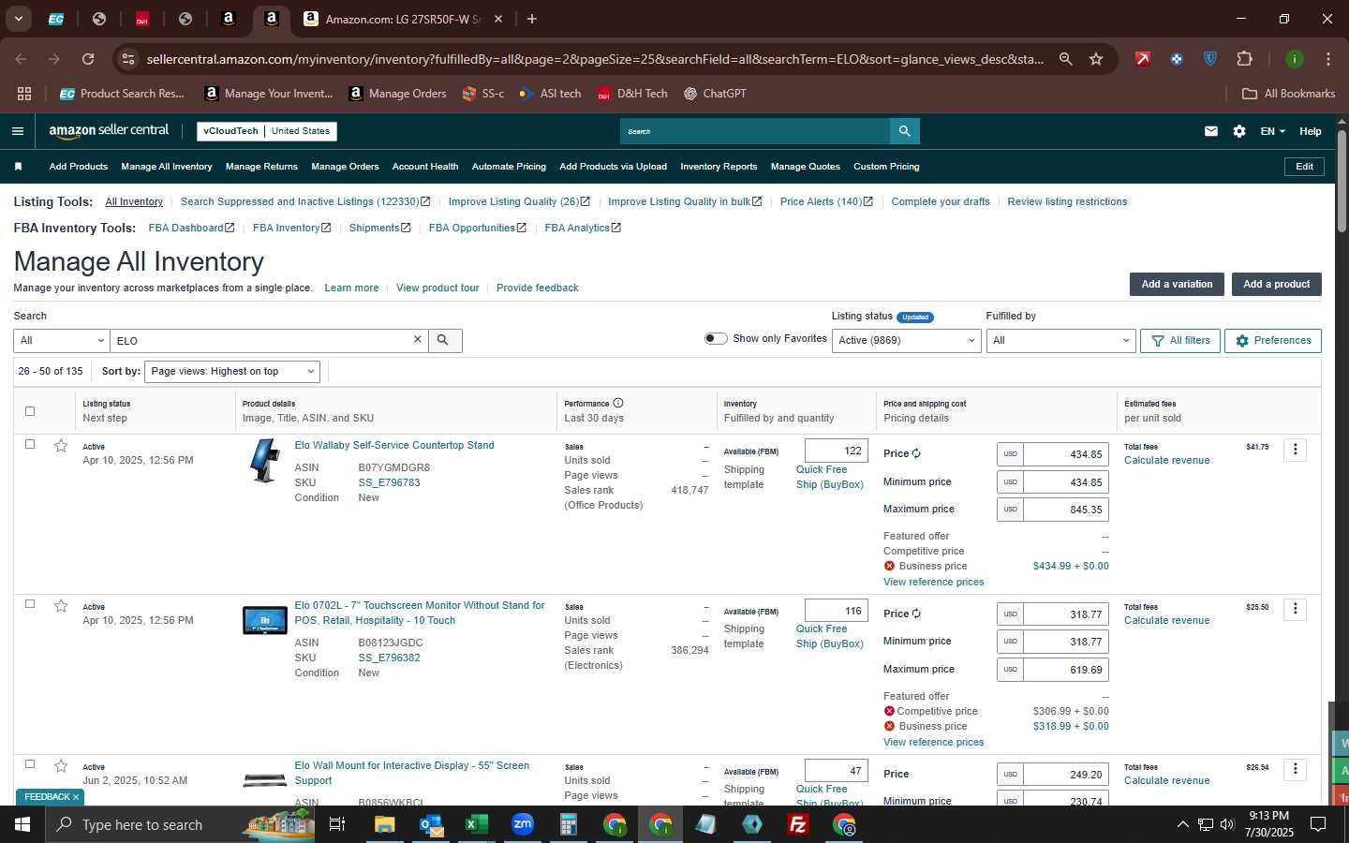Open the Preferences button
This screenshot has height=843, width=1349.
1273,341
